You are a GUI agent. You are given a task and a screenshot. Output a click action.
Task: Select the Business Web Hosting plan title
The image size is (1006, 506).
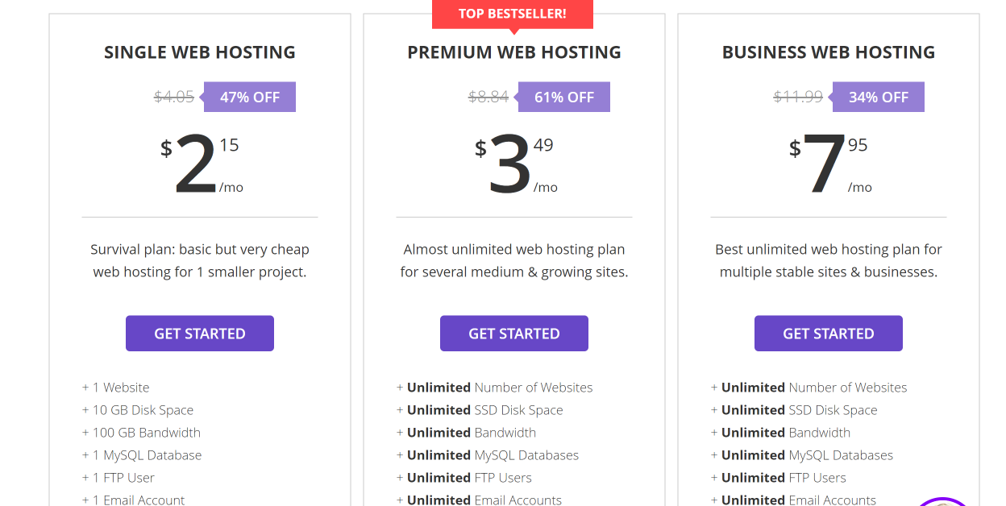click(x=828, y=52)
